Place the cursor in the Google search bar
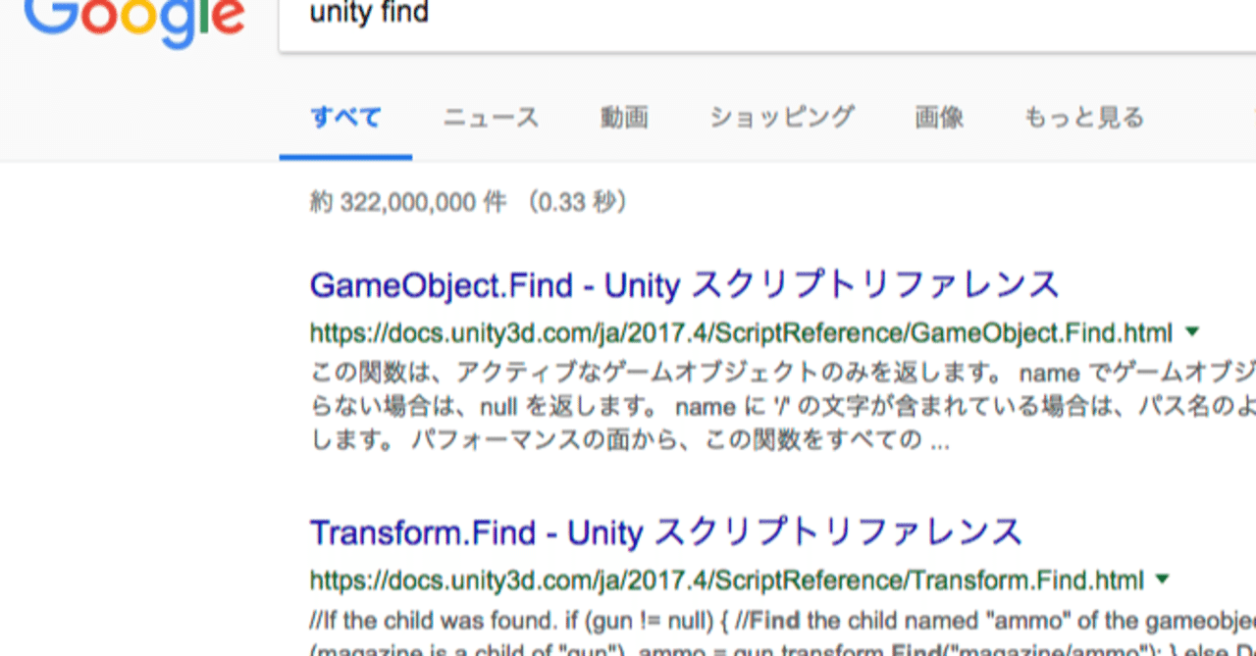Image resolution: width=1256 pixels, height=656 pixels. click(x=687, y=14)
